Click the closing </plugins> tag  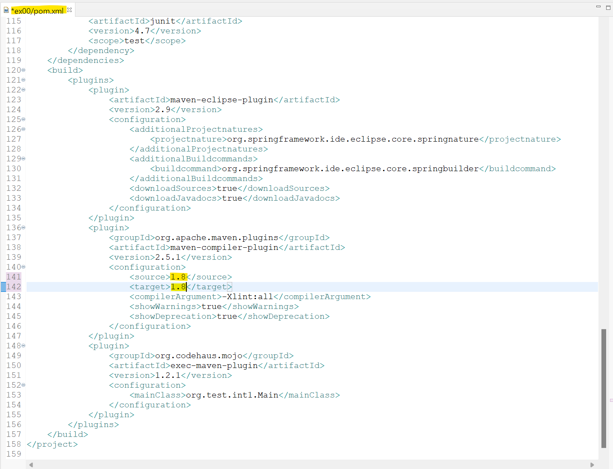coord(93,424)
